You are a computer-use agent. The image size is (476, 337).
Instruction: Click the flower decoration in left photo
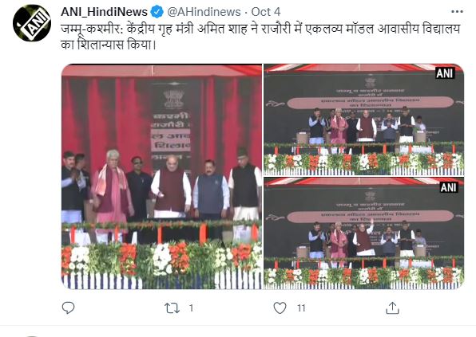(161, 259)
